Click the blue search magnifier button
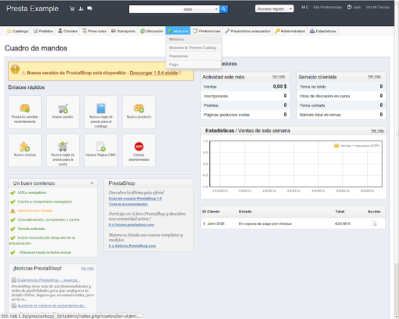The image size is (399, 319). pyautogui.click(x=224, y=9)
